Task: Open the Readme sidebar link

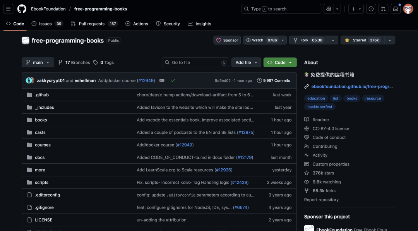Action: (317, 120)
